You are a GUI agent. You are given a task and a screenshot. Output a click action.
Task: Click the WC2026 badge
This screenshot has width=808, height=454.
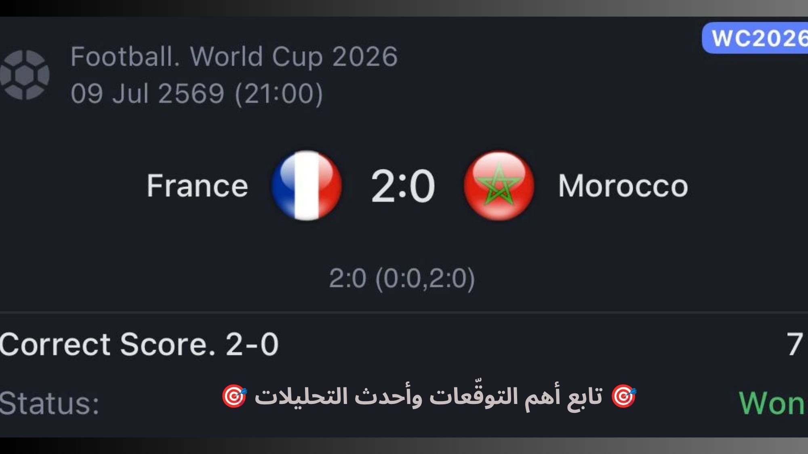tap(755, 38)
